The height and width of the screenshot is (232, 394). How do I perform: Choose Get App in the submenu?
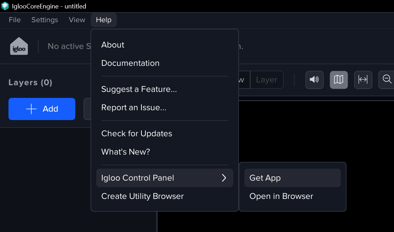(x=265, y=178)
